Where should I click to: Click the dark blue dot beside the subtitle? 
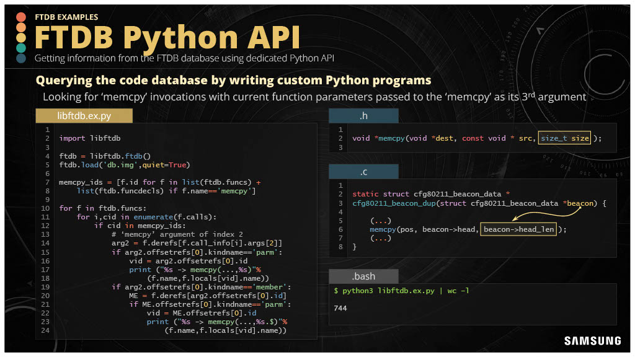(21, 58)
